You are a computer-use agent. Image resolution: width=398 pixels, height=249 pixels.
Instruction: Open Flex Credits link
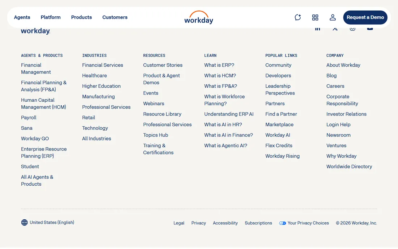279,145
